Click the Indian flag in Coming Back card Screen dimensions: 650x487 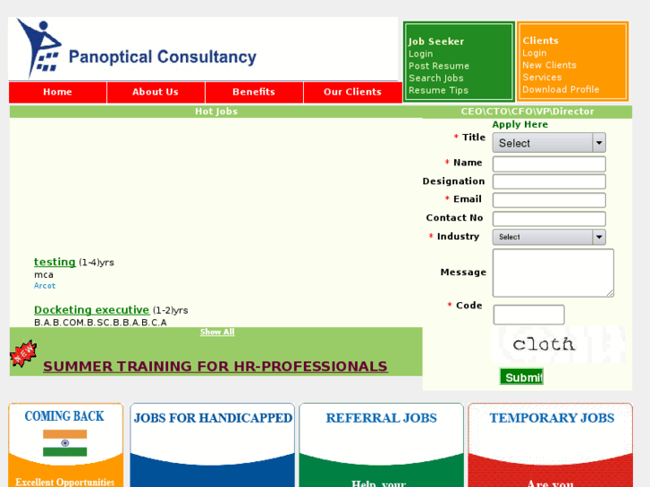[64, 443]
